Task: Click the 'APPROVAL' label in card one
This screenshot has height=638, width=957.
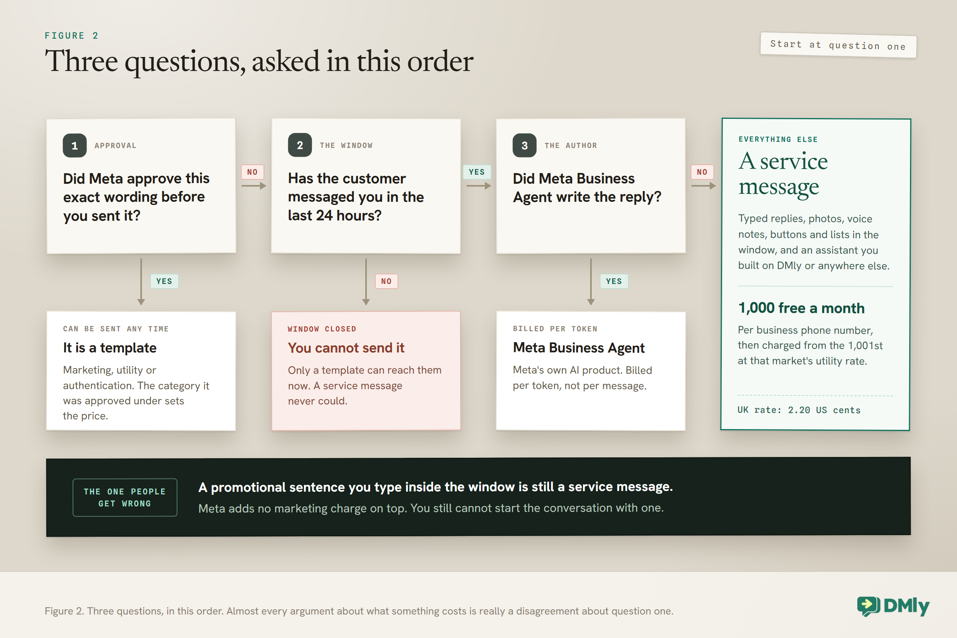Action: pyautogui.click(x=116, y=146)
